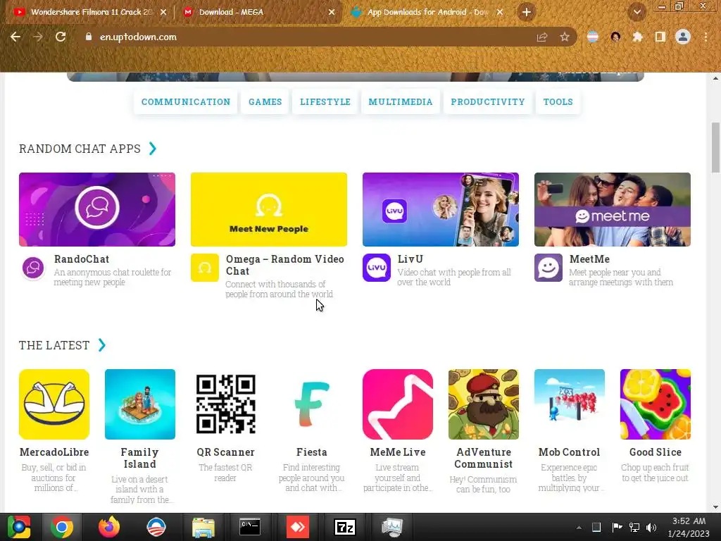This screenshot has height=541, width=721.
Task: Expand the Random Chat Apps section arrow
Action: [x=153, y=149]
